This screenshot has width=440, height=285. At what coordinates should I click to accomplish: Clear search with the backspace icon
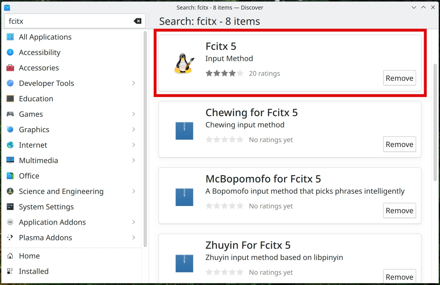[x=137, y=21]
